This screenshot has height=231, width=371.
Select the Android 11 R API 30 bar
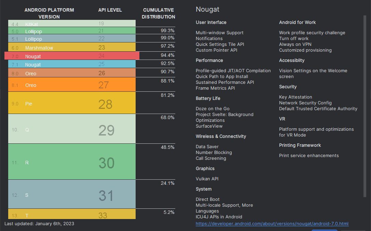[x=72, y=161]
